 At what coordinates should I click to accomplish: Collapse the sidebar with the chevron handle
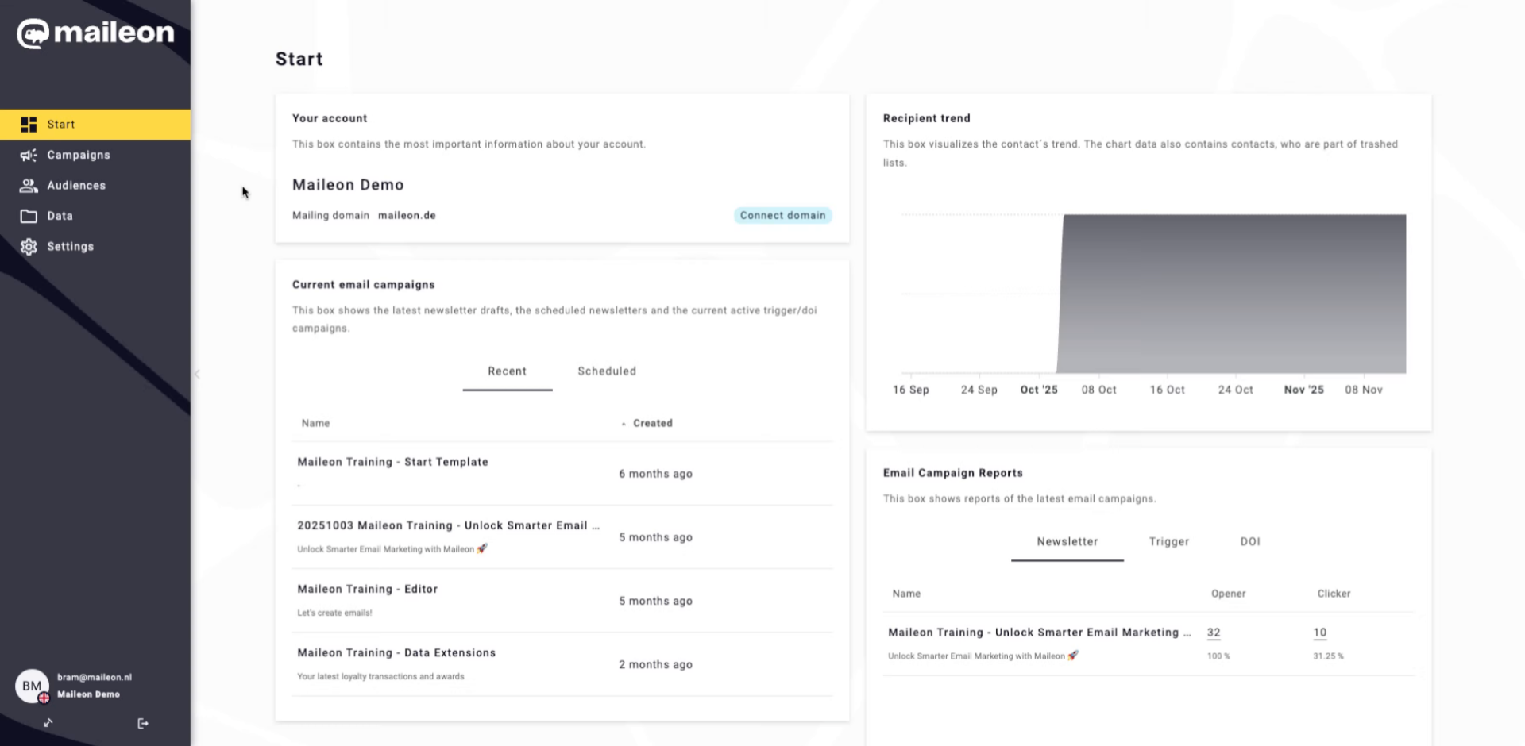[197, 374]
